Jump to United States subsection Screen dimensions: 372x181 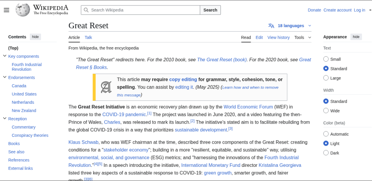(x=24, y=94)
